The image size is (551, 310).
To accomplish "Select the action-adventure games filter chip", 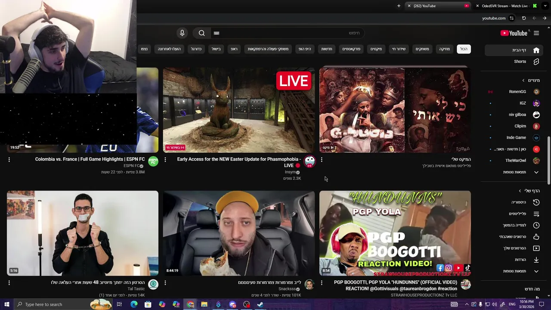I will [268, 49].
